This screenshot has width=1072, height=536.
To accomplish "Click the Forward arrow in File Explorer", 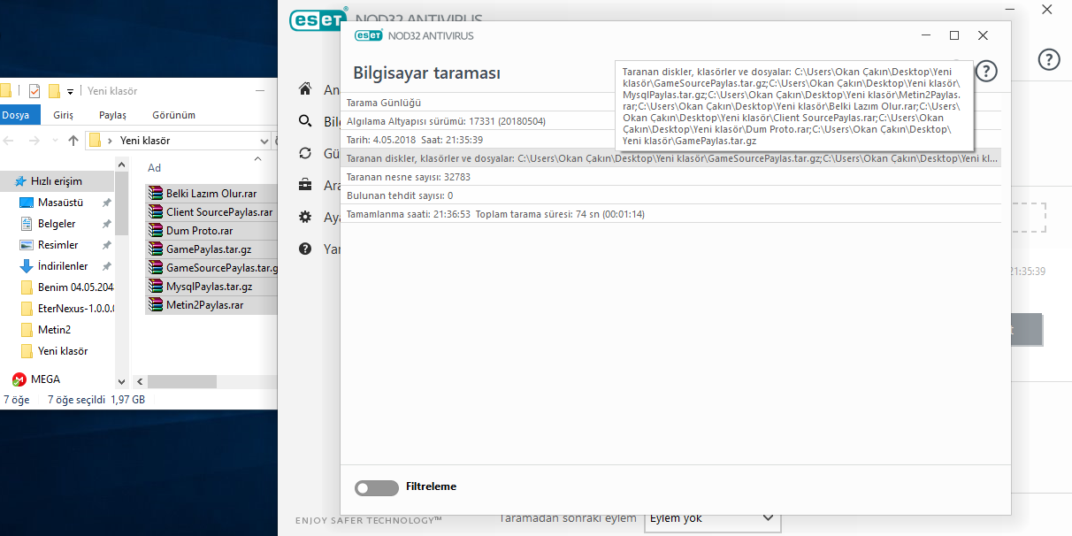I will (34, 141).
